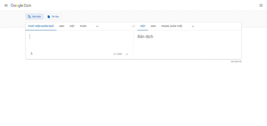Image resolution: width=267 pixels, height=126 pixels.
Task: Open the Gửi phản hồi feedback link
Action: (x=236, y=61)
